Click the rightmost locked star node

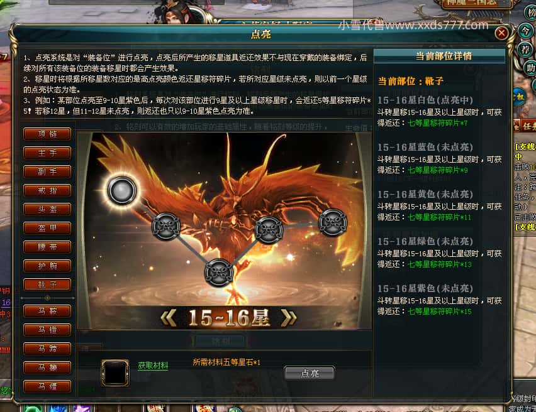click(x=333, y=222)
